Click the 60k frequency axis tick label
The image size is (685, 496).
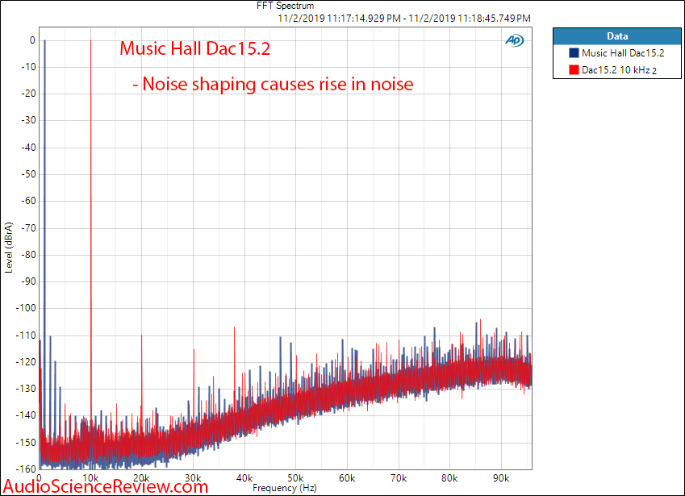pos(347,478)
